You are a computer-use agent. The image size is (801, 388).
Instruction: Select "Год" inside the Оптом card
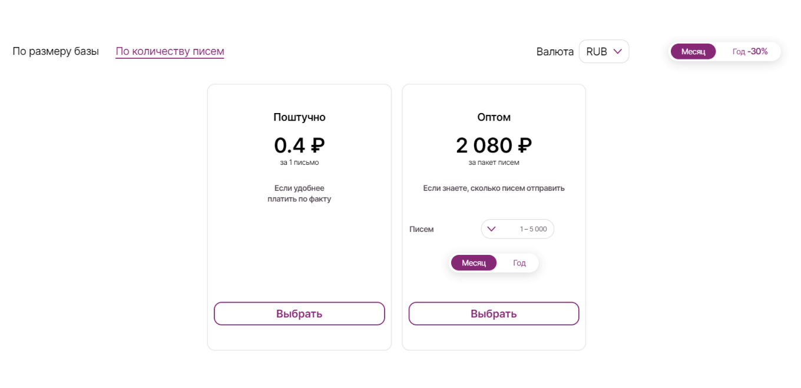pos(519,263)
